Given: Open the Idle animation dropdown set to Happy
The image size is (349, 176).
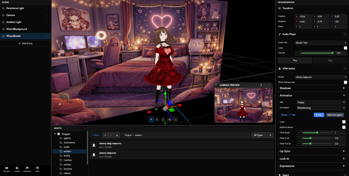Looking at the screenshot, I should click(x=321, y=102).
